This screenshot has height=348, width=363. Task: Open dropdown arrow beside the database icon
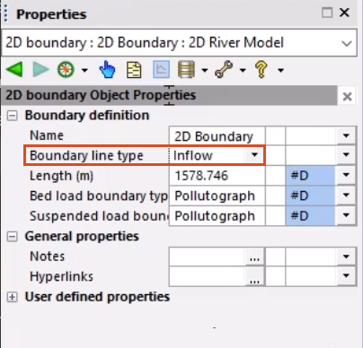(205, 71)
